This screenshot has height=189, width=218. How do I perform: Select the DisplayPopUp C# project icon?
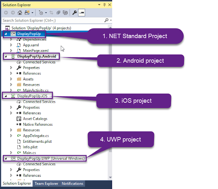pyautogui.click(x=13, y=34)
